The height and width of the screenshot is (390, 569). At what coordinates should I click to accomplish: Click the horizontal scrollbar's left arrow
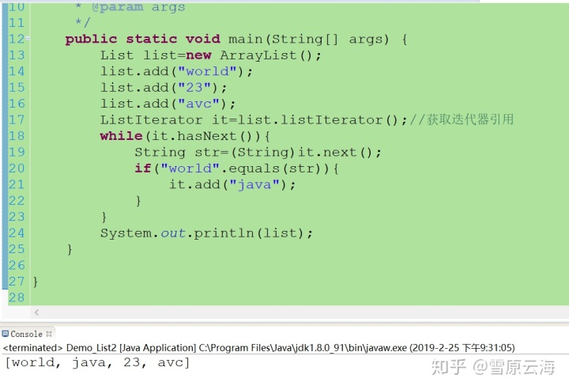coord(36,312)
